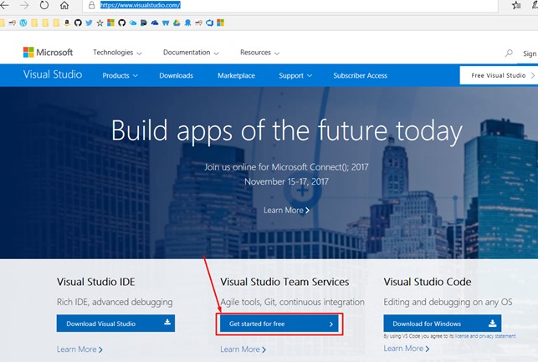Go to the Marketplace nav item

pyautogui.click(x=236, y=76)
